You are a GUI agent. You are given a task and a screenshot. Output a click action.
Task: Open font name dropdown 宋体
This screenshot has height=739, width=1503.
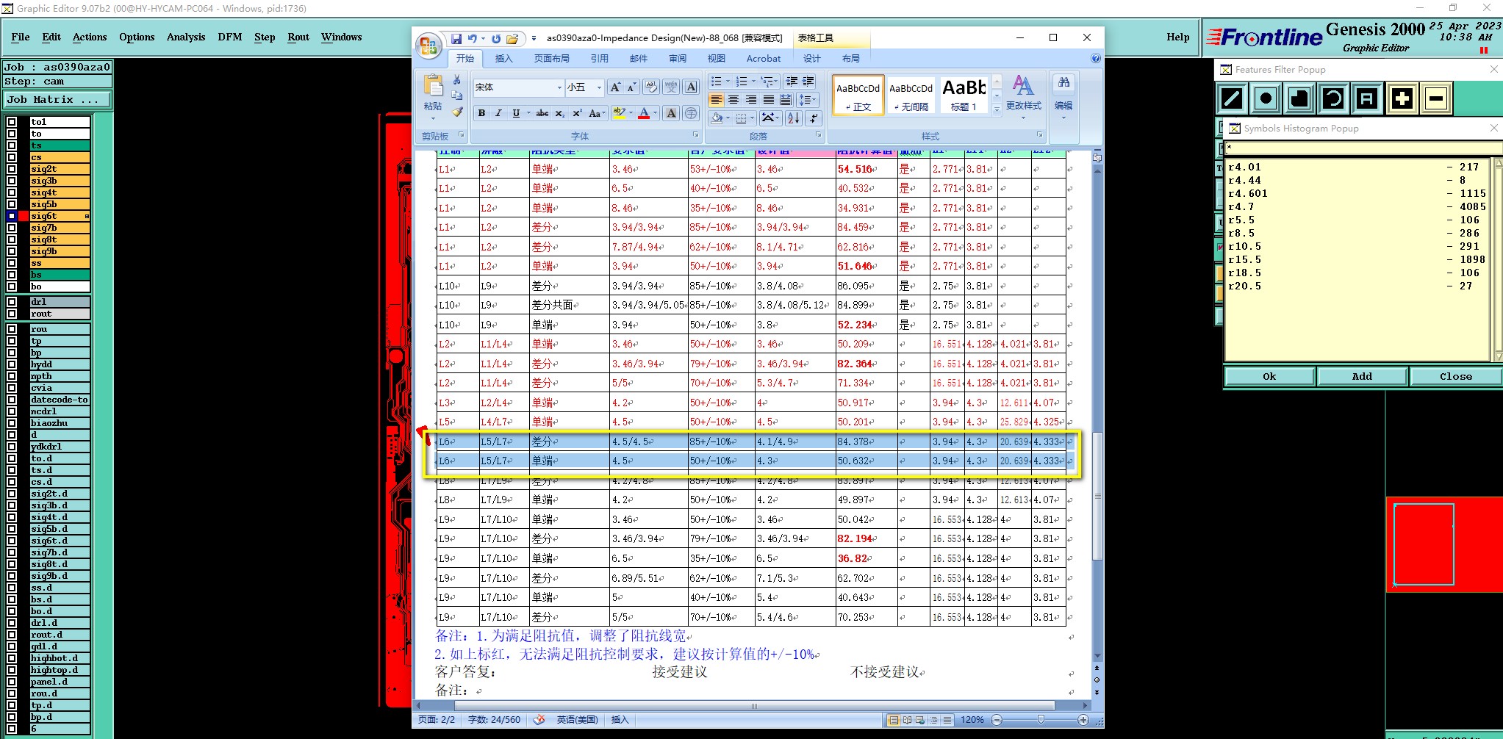[x=559, y=87]
